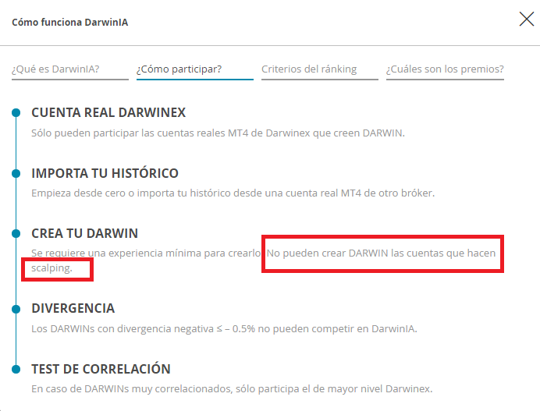This screenshot has width=540, height=411.
Task: Click the text about importing histórico from another bróker
Action: pyautogui.click(x=233, y=193)
